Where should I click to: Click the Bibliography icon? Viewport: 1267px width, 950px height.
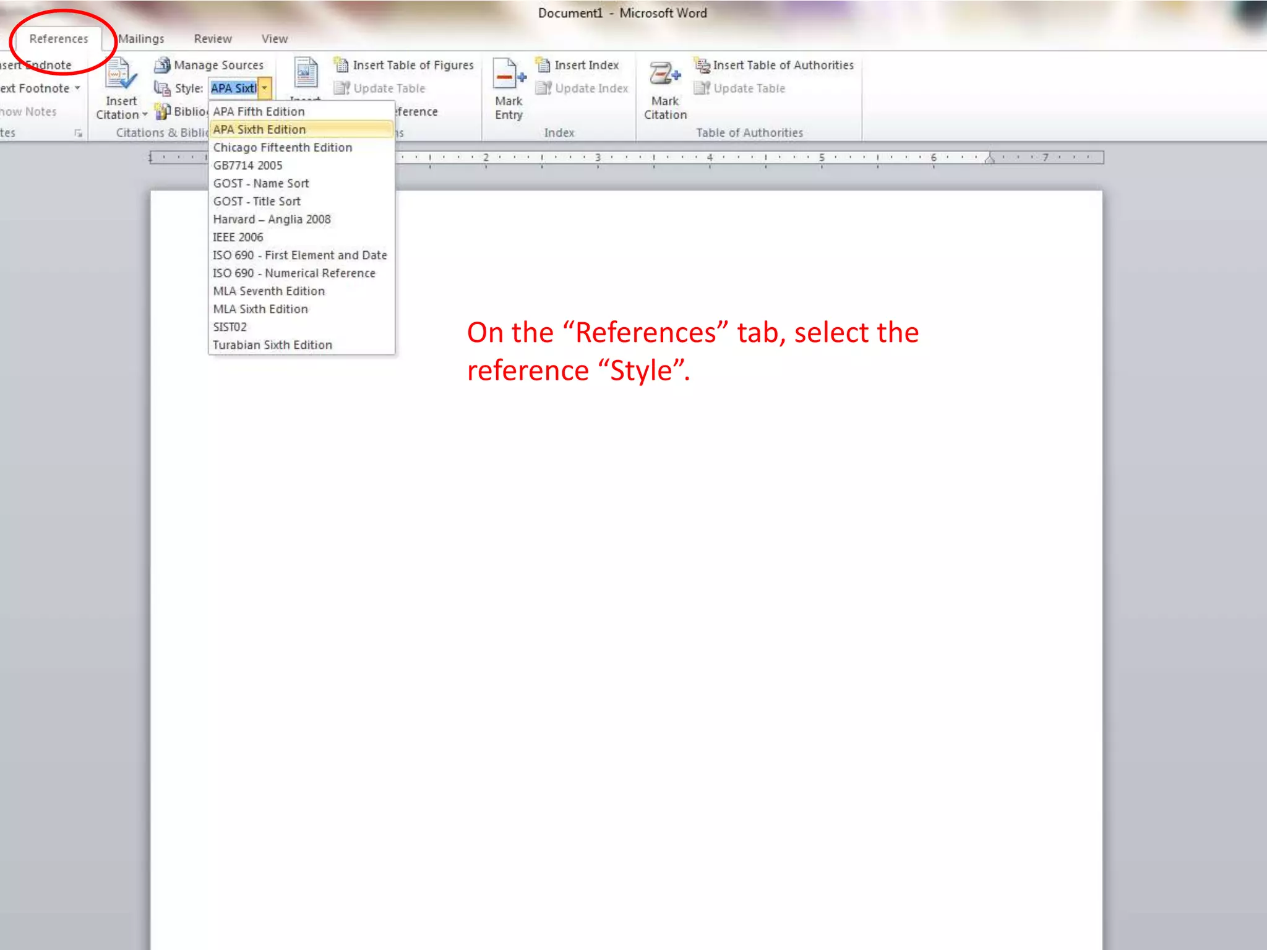162,111
